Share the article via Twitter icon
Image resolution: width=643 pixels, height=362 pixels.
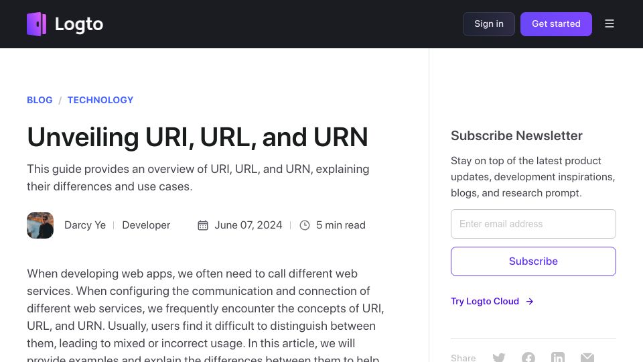(x=498, y=357)
